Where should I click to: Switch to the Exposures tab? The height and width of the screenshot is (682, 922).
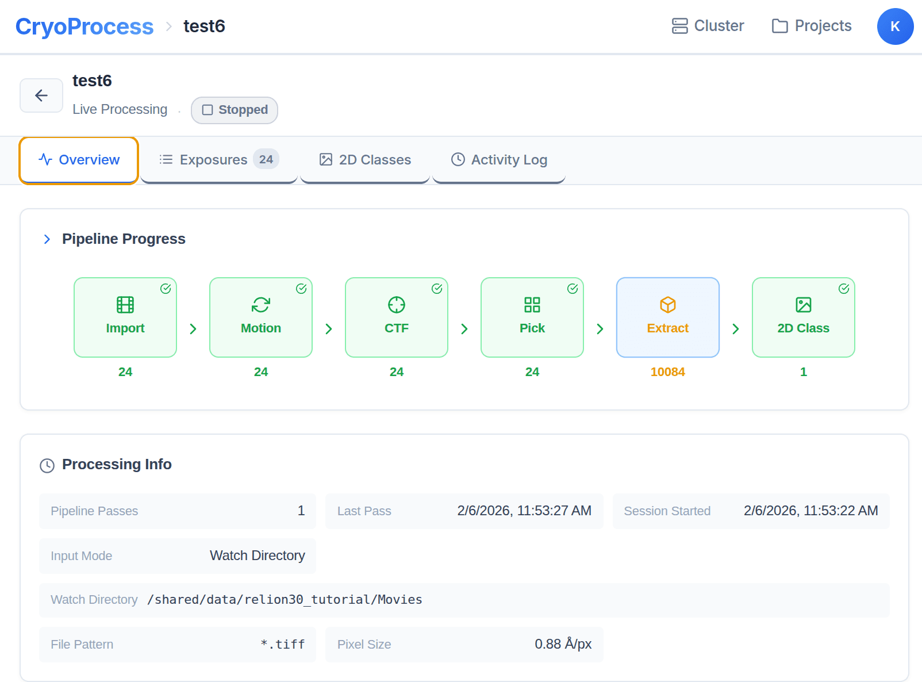213,159
